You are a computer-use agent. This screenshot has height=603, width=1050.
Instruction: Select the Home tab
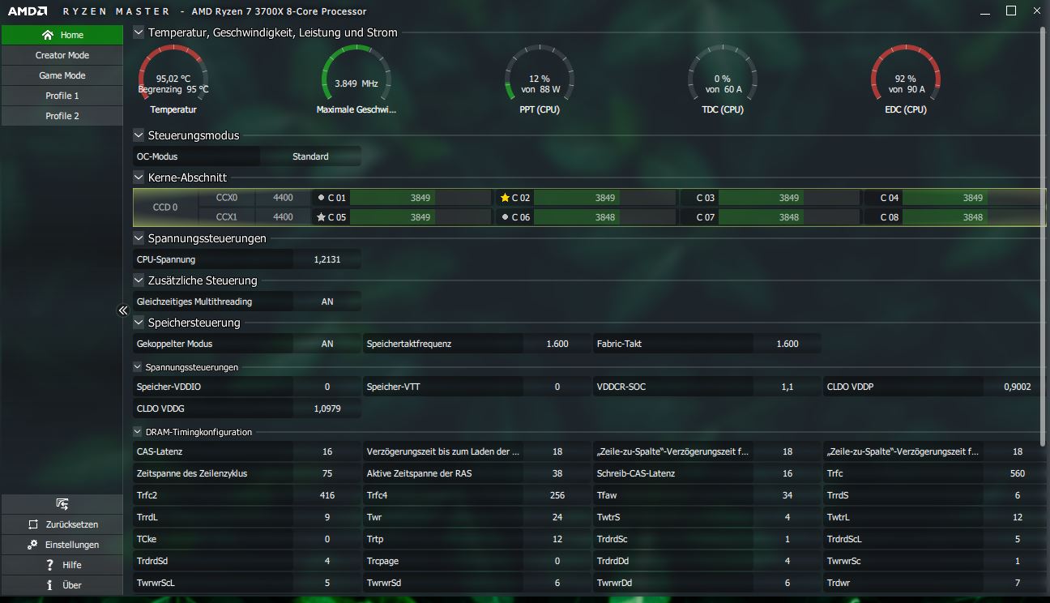click(x=62, y=35)
